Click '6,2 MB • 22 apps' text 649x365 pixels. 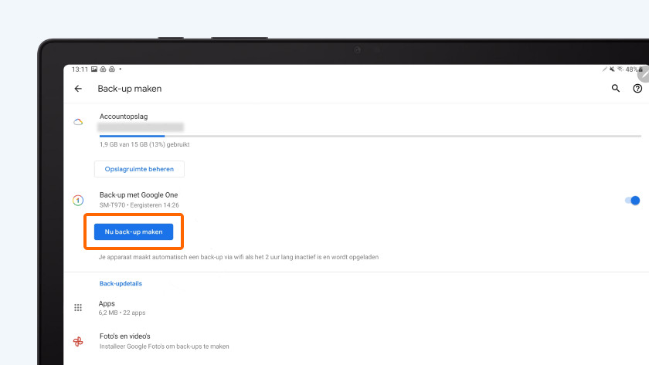(x=122, y=313)
